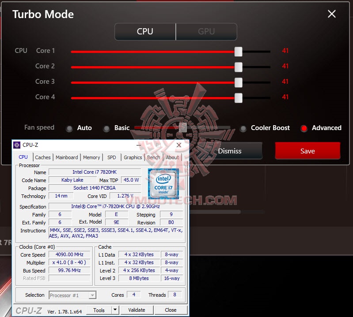
Task: Expand the Tools dropdown arrow
Action: point(115,310)
